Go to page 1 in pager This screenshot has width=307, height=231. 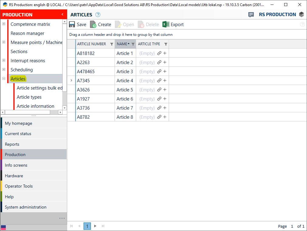[x=87, y=226]
